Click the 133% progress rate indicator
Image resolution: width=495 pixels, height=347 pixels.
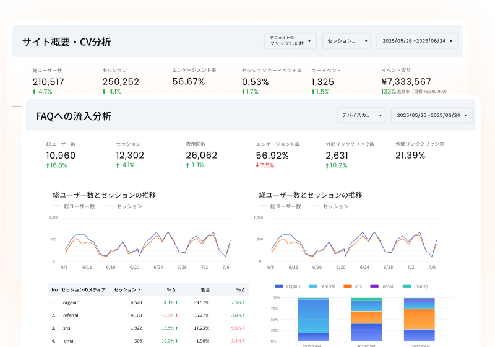389,91
